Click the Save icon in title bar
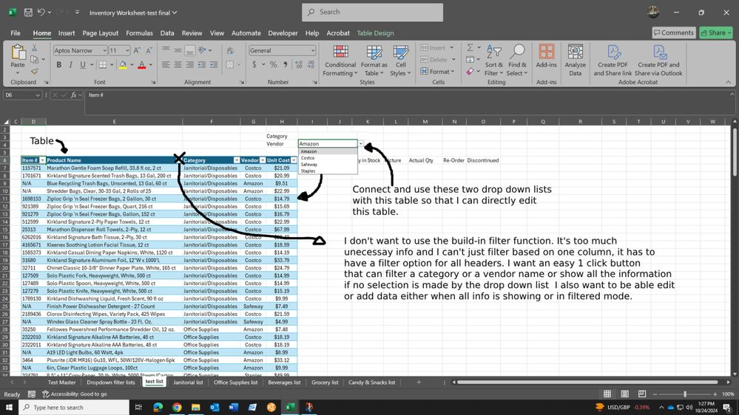 tap(28, 13)
